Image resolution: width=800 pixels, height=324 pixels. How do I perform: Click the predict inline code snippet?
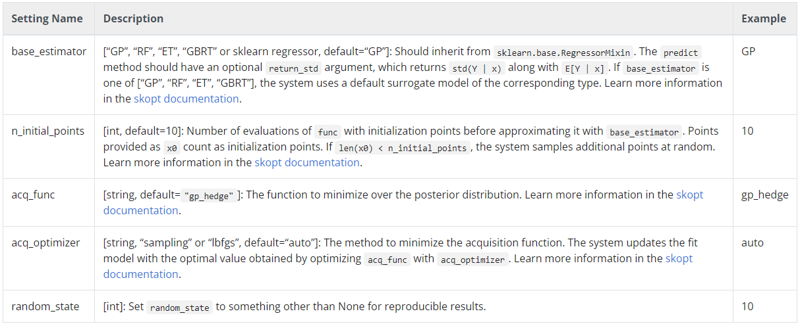(x=681, y=52)
